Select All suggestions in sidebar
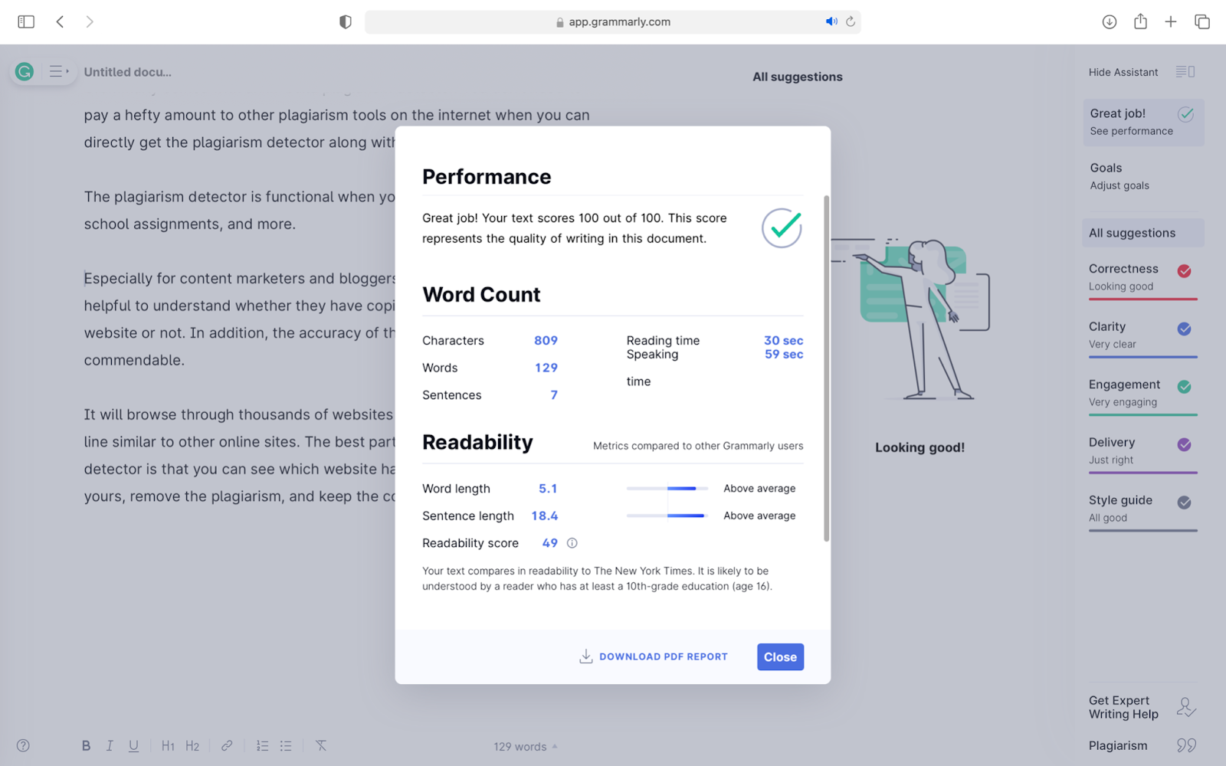Image resolution: width=1226 pixels, height=766 pixels. click(x=1143, y=233)
